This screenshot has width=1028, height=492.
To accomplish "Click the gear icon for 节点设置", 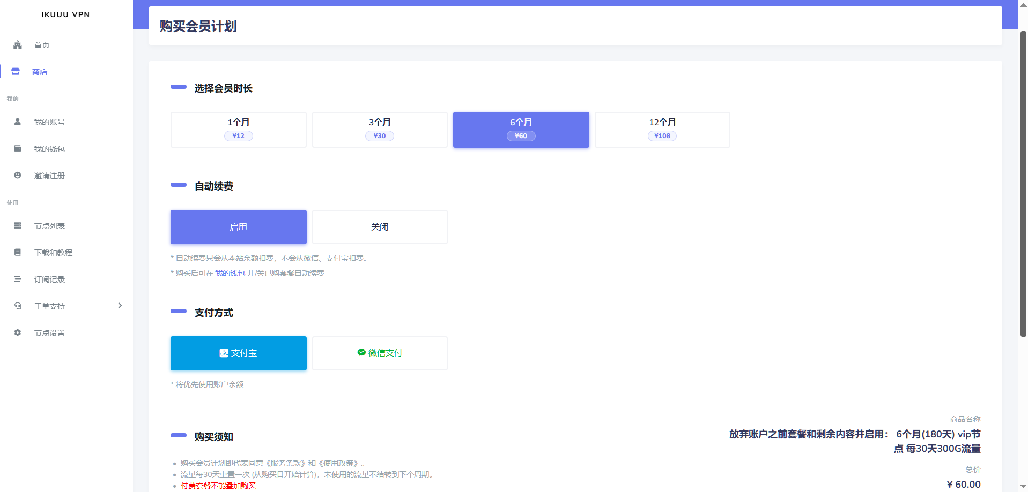I will coord(18,333).
